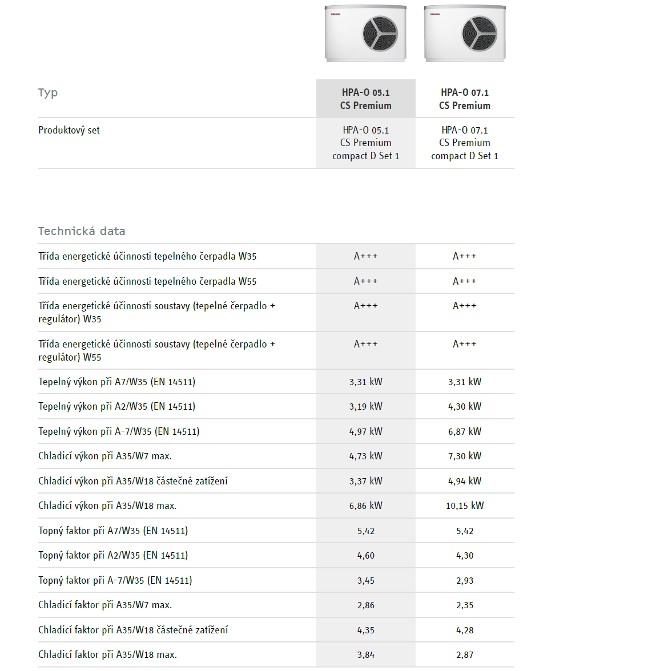Click "Topný faktor při A-7/W35" row label
Image resolution: width=648 pixels, height=671 pixels.
click(115, 580)
